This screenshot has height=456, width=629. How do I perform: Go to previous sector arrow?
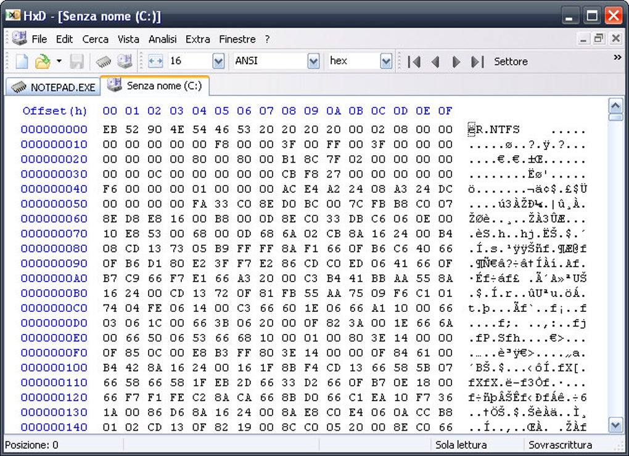pyautogui.click(x=435, y=62)
